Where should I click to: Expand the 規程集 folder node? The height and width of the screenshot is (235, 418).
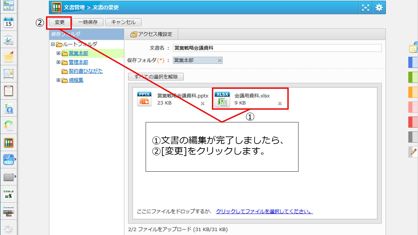58,80
